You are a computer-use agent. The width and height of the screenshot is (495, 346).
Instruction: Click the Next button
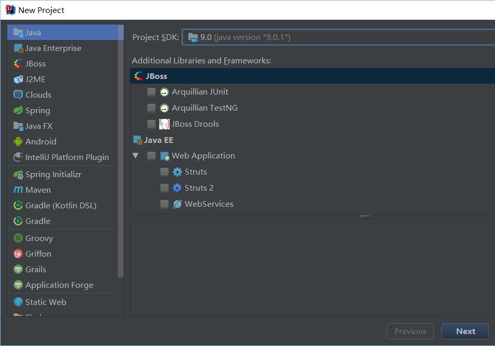465,331
